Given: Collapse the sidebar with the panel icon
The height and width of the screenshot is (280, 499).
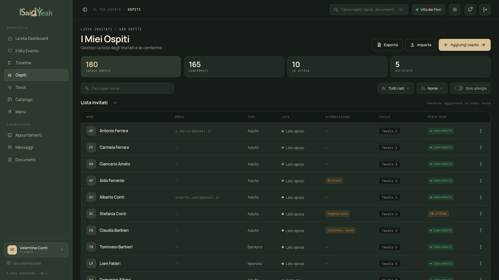Looking at the screenshot, I should tap(85, 10).
